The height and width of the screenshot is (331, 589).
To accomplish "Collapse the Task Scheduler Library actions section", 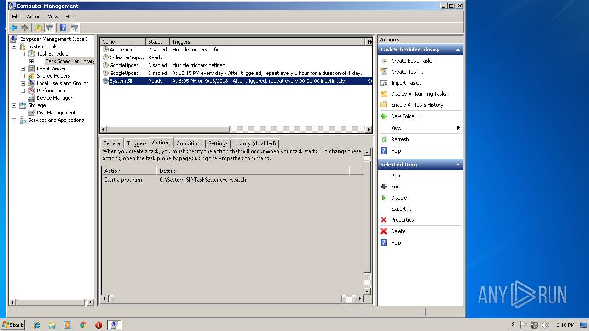I will point(458,50).
